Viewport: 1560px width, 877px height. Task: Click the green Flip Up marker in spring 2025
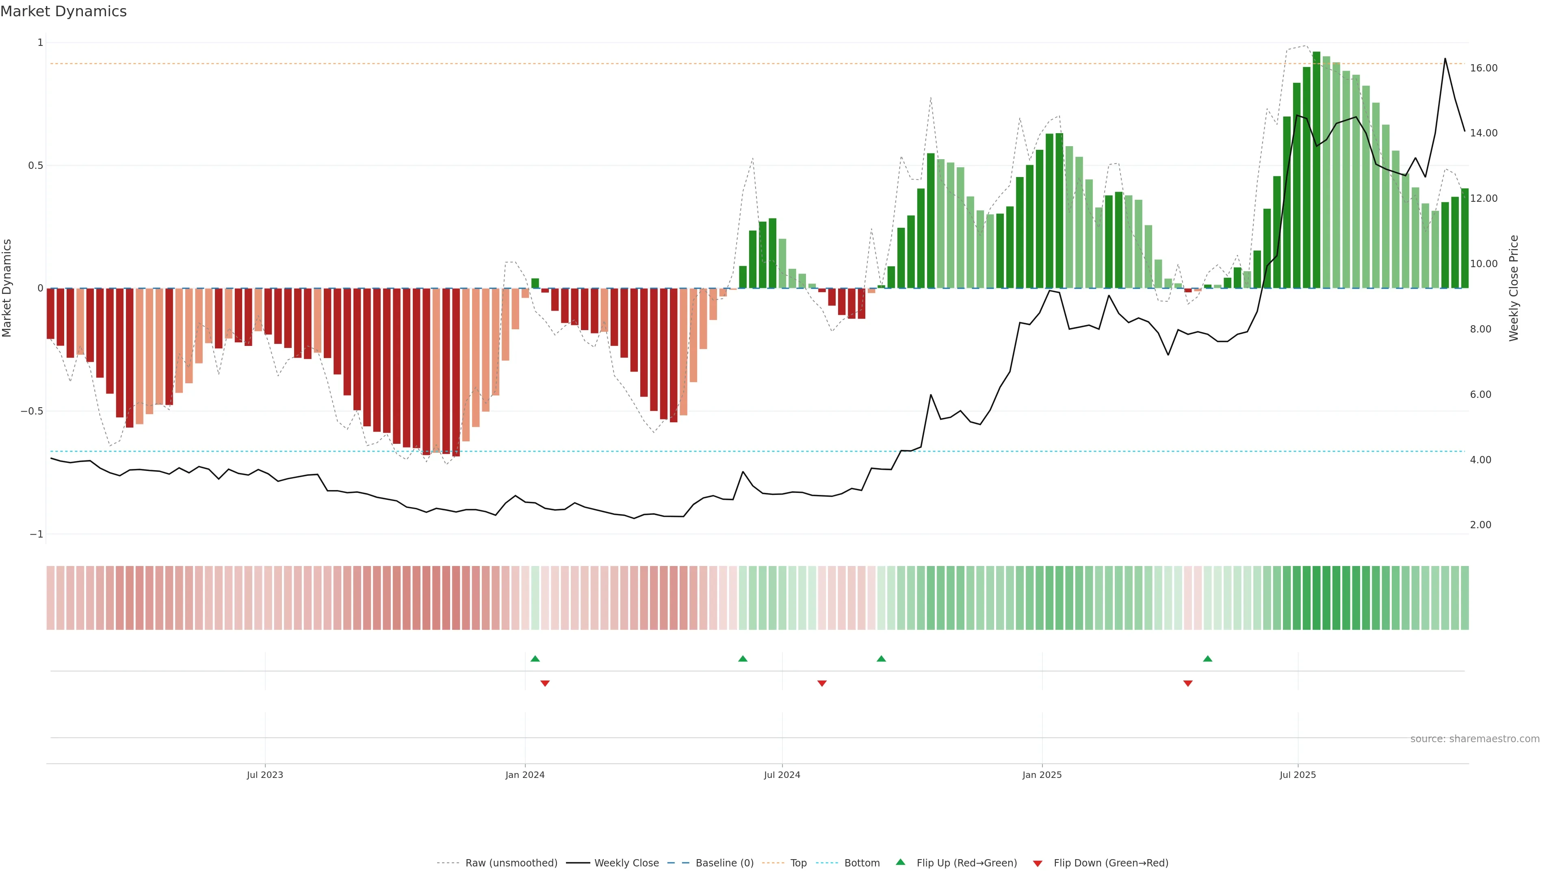pos(1207,659)
